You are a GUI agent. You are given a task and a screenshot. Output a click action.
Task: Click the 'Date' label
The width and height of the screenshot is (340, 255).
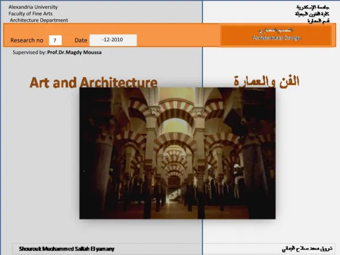tap(81, 40)
